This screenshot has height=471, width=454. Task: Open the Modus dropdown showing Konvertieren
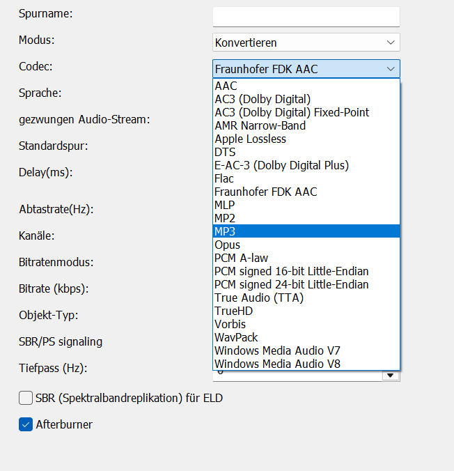pos(306,43)
